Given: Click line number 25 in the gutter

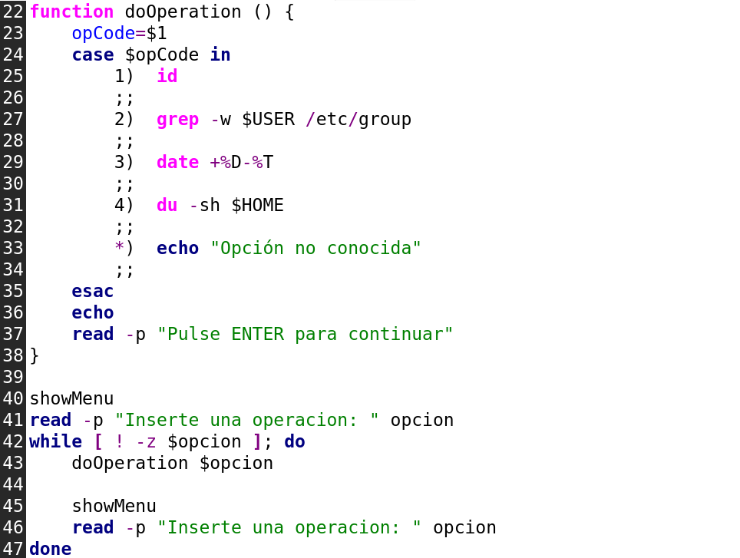Looking at the screenshot, I should click(x=13, y=77).
